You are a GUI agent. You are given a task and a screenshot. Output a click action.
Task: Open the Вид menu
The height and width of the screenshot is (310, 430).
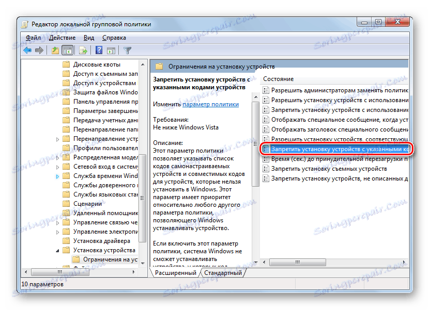coord(89,38)
